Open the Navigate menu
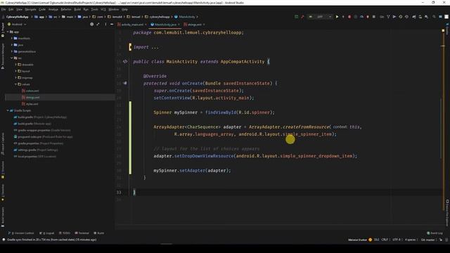Viewport: 450px width, 253px height. 30,9
